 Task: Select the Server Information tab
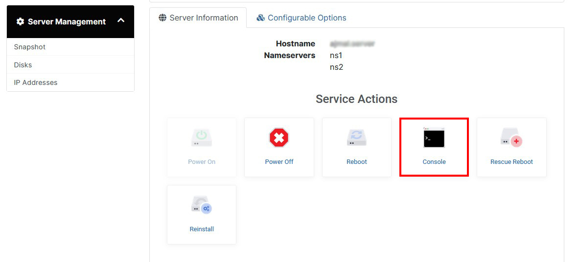(x=198, y=18)
